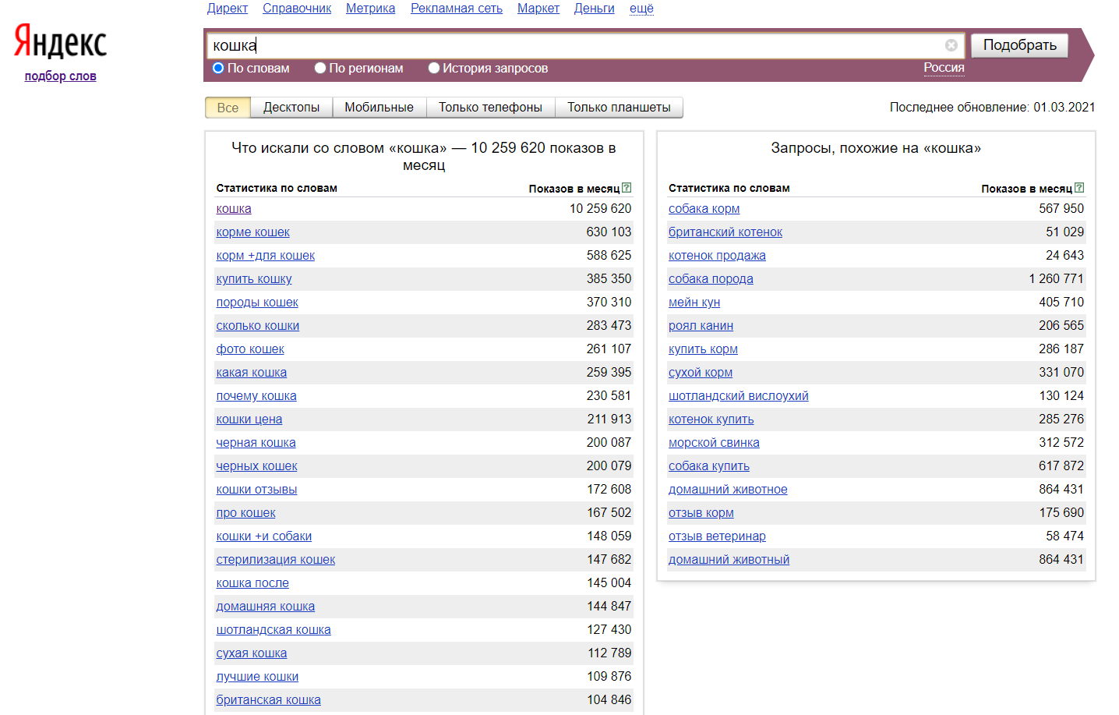Screen dimensions: 1119x715
Task: Open the 'Метрика' top menu link
Action: (x=370, y=9)
